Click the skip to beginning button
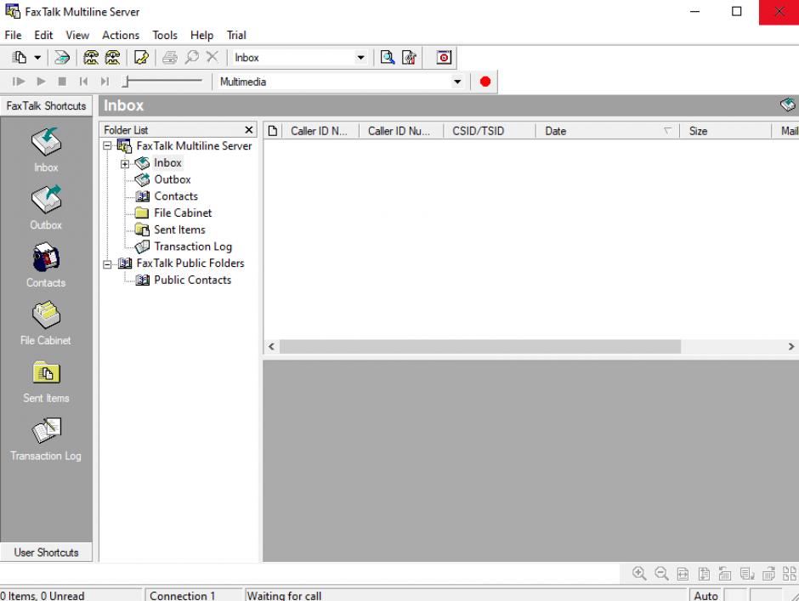The height and width of the screenshot is (601, 799). tap(83, 82)
